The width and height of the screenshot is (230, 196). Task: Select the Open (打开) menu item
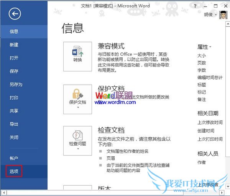pos(24,58)
